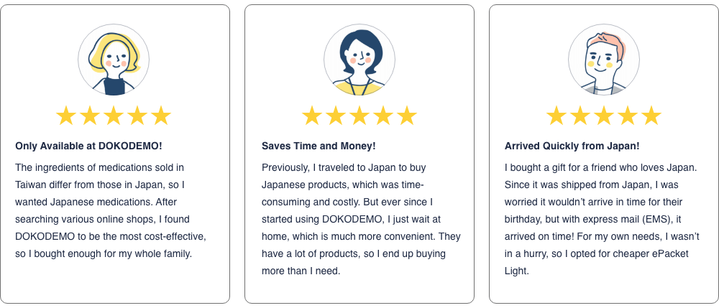Select fourth star in Only Available review
Viewport: 719px width, 308px height.
(137, 116)
